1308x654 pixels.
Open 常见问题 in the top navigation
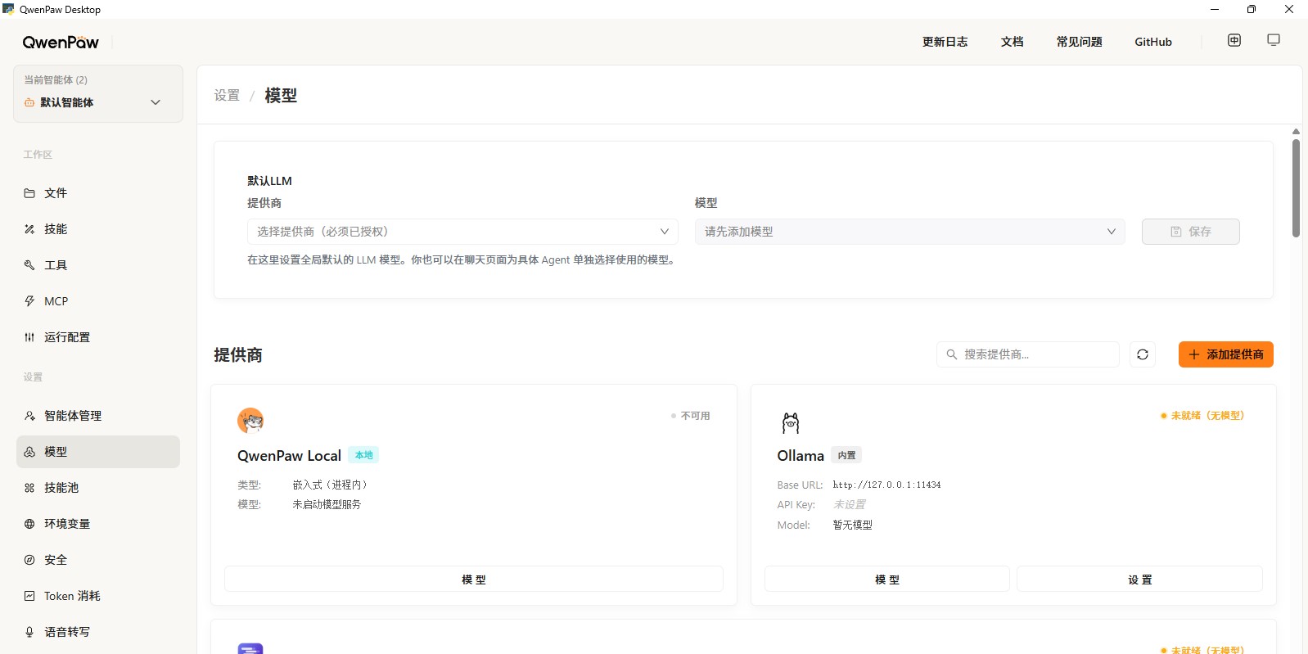click(x=1080, y=42)
